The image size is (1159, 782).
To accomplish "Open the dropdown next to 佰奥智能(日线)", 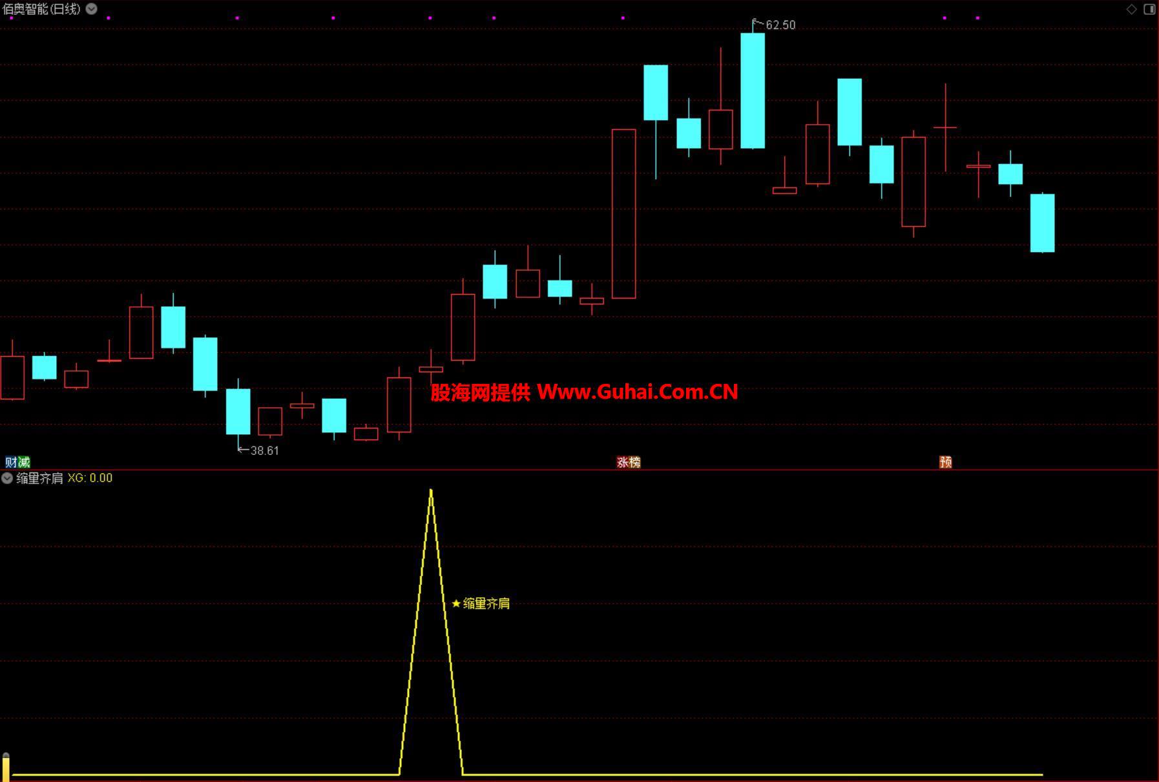I will point(92,8).
